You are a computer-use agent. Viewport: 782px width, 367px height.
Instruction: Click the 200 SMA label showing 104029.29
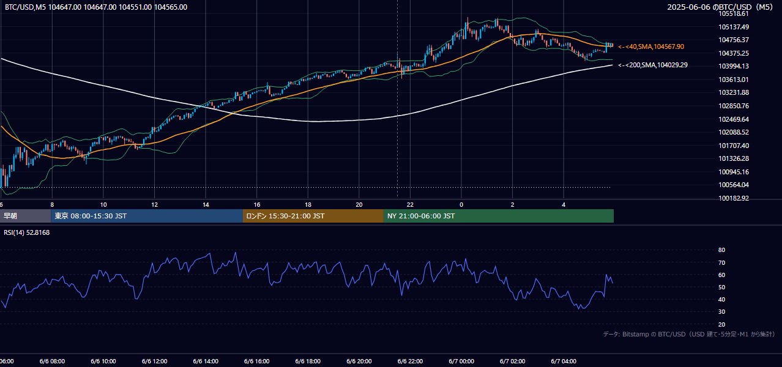coord(653,65)
